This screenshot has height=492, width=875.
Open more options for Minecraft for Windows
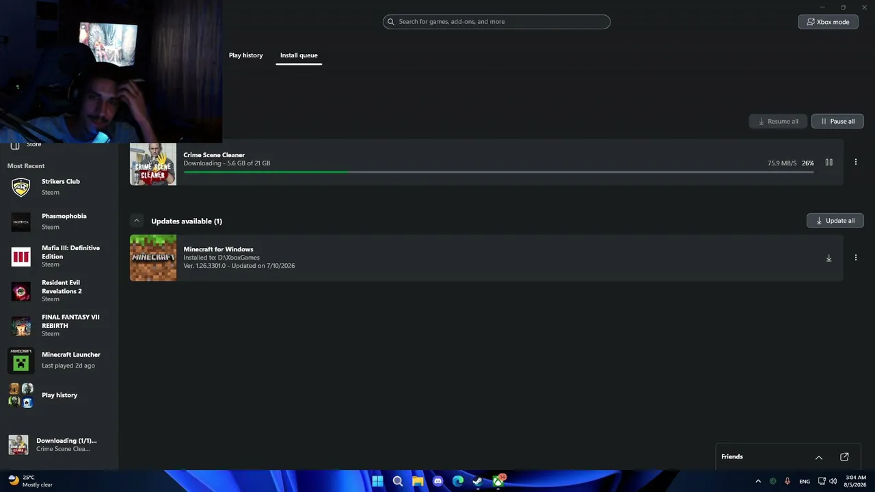coord(855,258)
